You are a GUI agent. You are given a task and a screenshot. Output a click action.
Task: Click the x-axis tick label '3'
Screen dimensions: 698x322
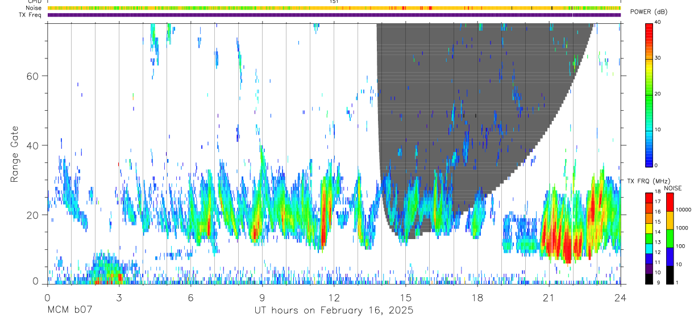pyautogui.click(x=119, y=297)
